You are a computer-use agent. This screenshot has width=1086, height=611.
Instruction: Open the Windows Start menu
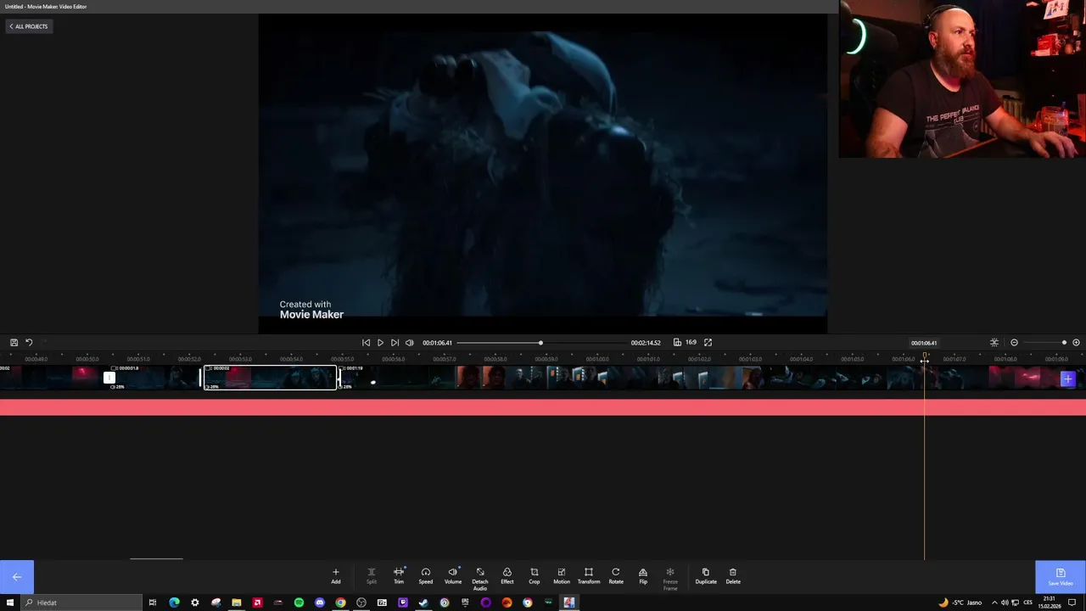[x=8, y=603]
